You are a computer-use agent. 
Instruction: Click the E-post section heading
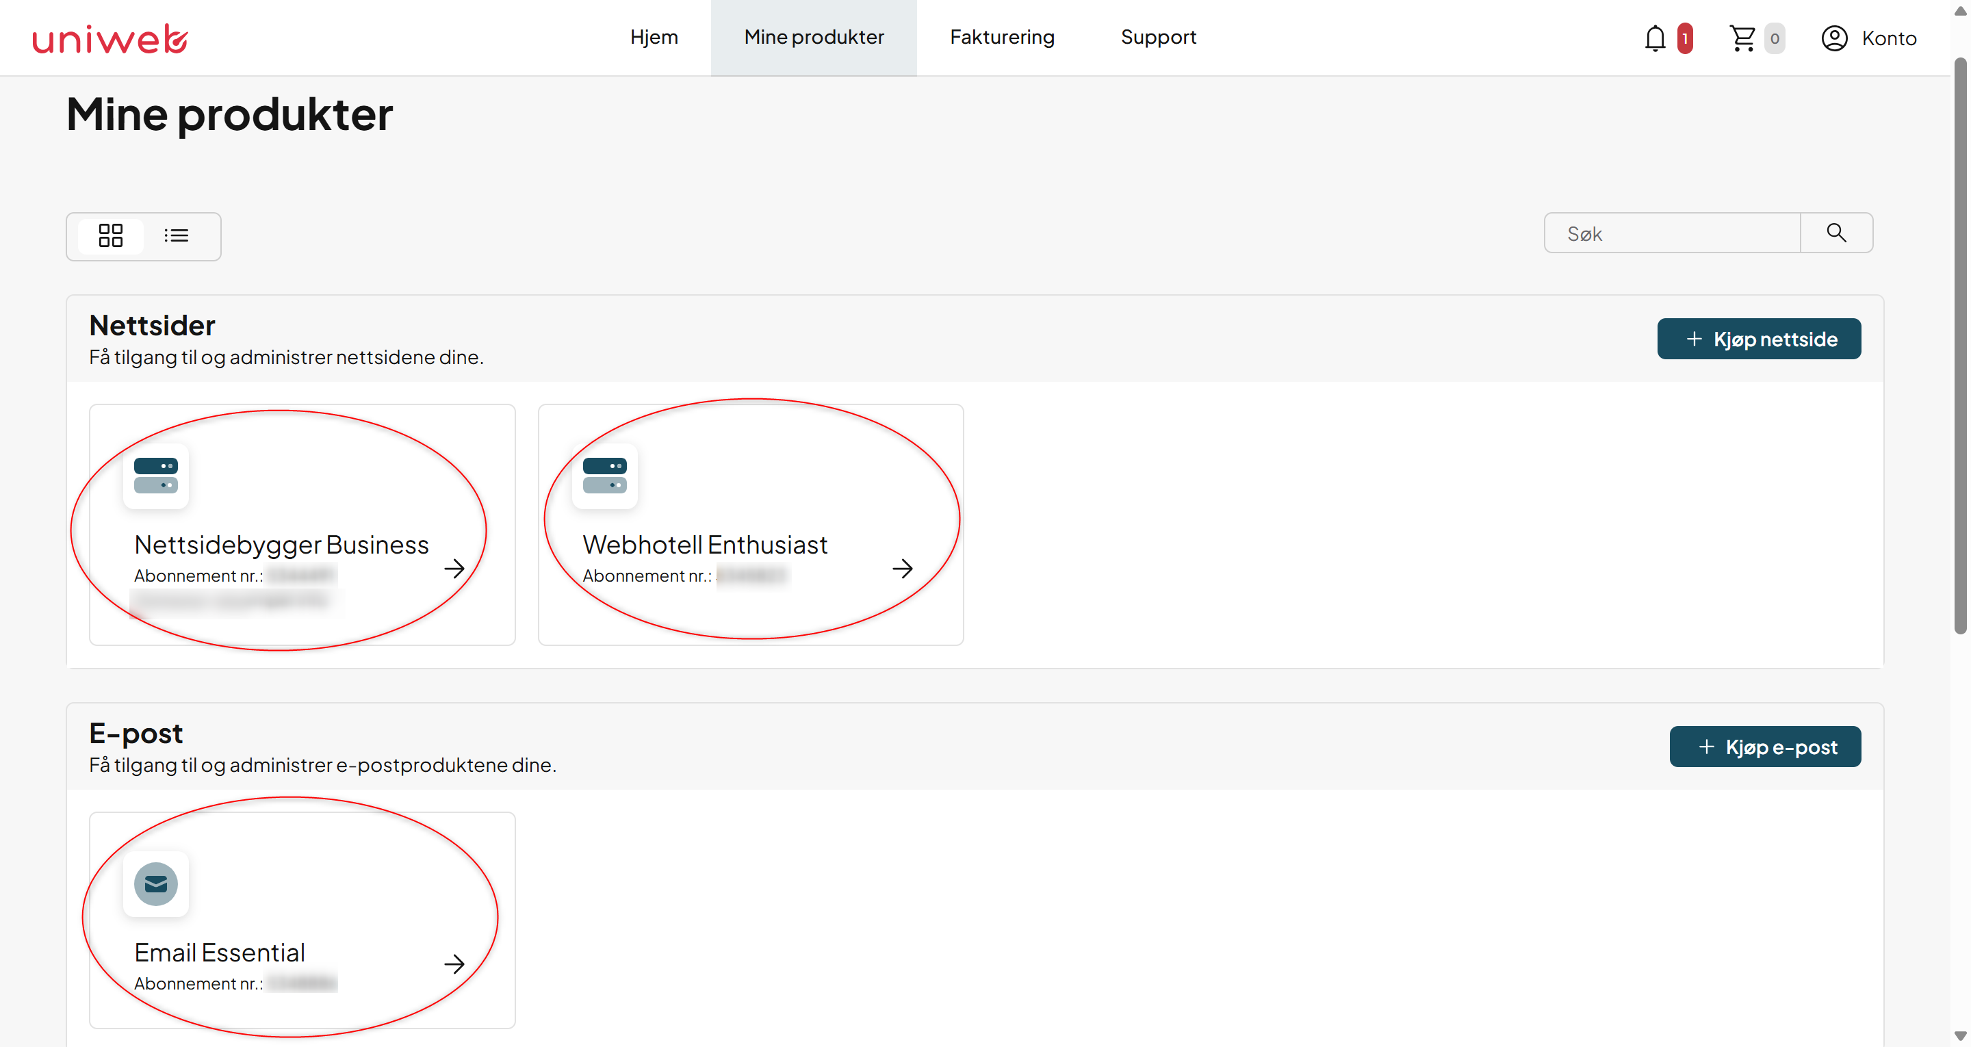tap(136, 733)
